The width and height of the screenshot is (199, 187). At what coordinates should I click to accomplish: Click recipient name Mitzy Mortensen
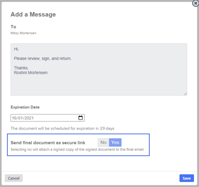[23, 33]
